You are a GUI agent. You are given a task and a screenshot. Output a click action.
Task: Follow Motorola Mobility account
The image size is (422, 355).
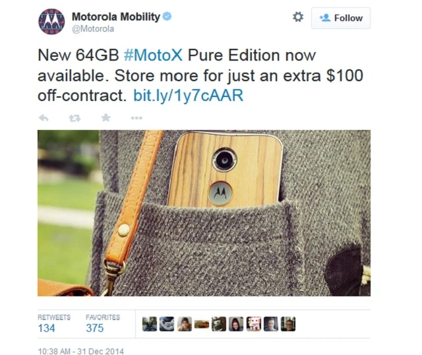[x=341, y=18]
